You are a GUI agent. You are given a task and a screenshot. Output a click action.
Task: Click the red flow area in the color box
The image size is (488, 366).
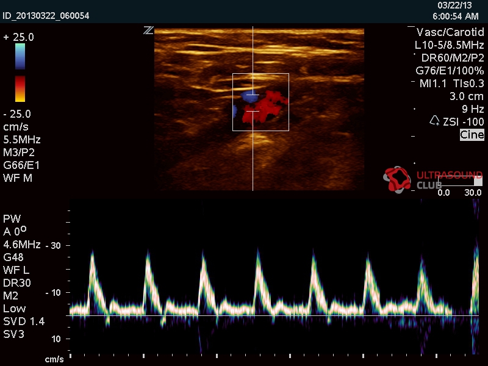265,107
